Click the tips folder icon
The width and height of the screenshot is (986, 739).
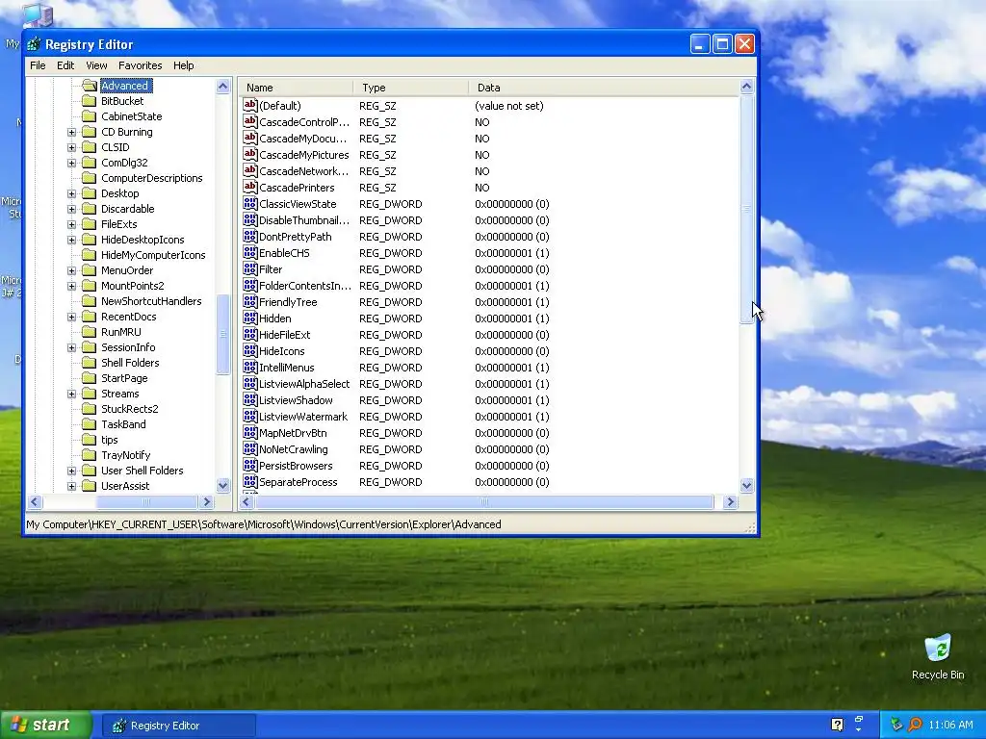pyautogui.click(x=90, y=440)
